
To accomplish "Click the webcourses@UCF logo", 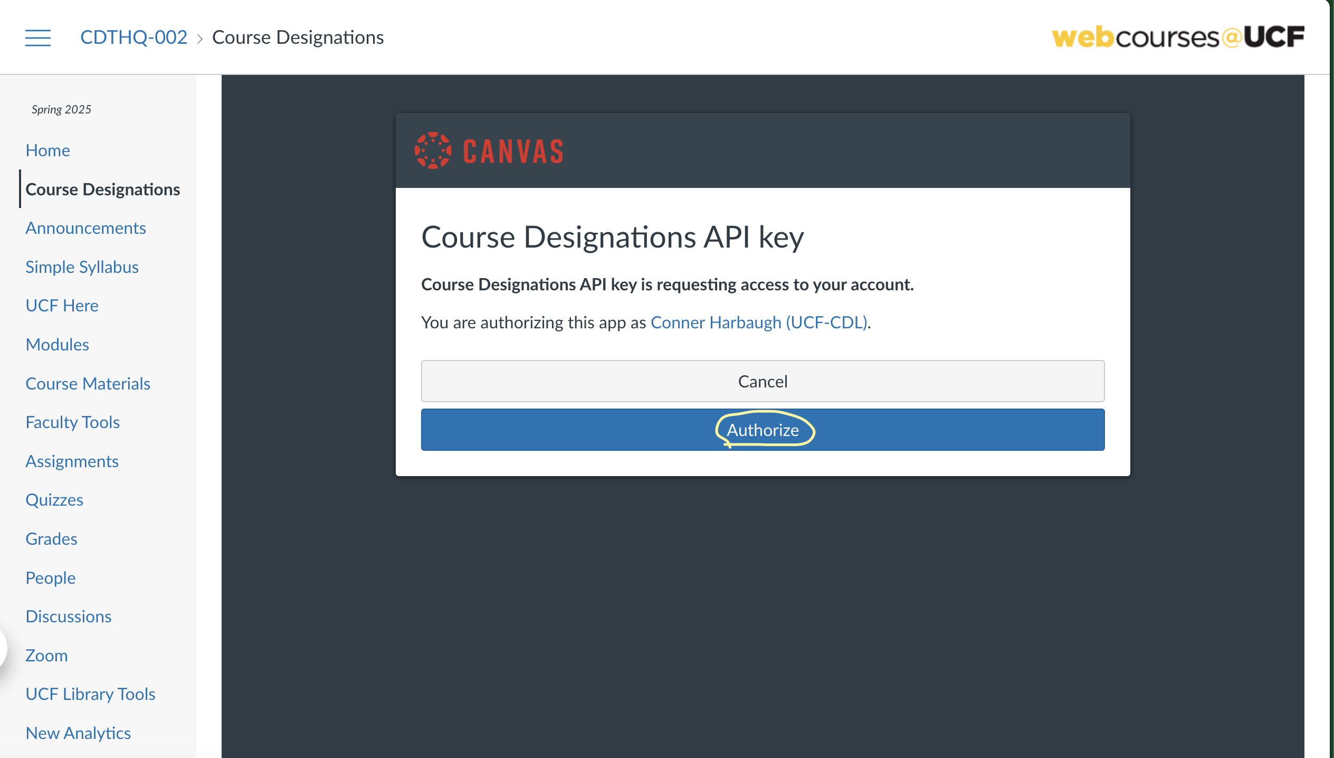I will pyautogui.click(x=1178, y=37).
